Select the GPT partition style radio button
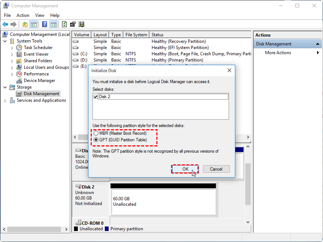Viewport: 323px width, 242px height. click(96, 139)
